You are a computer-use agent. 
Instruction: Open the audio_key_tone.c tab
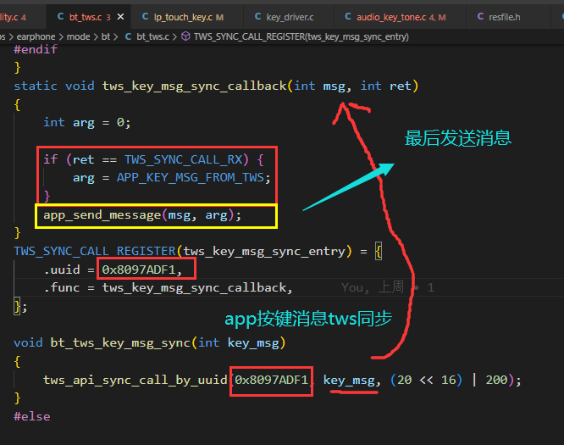401,17
